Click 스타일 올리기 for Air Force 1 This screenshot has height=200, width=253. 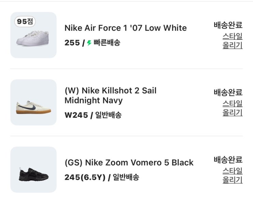pyautogui.click(x=233, y=41)
